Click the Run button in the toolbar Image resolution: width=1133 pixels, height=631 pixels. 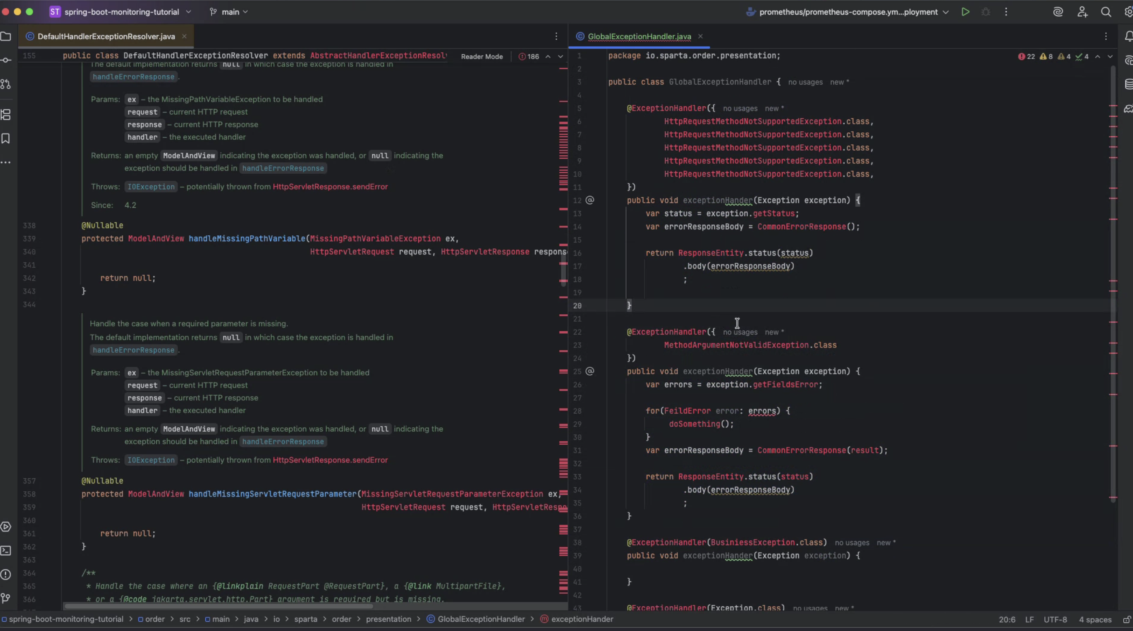965,12
